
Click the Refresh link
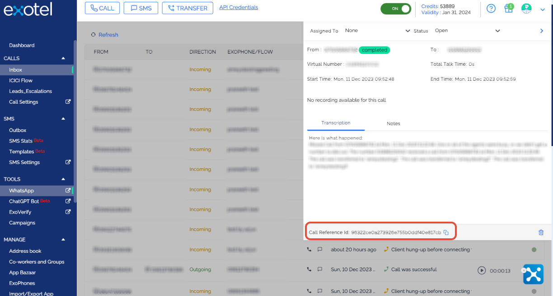click(x=108, y=35)
